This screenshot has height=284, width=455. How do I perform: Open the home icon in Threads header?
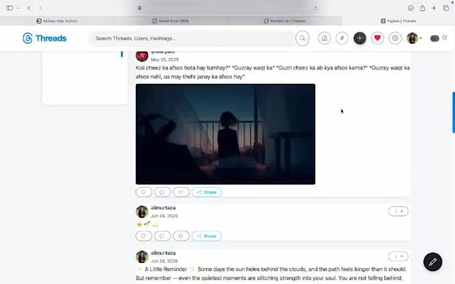pos(324,38)
